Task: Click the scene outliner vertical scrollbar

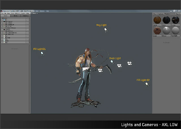Action: 30,30
